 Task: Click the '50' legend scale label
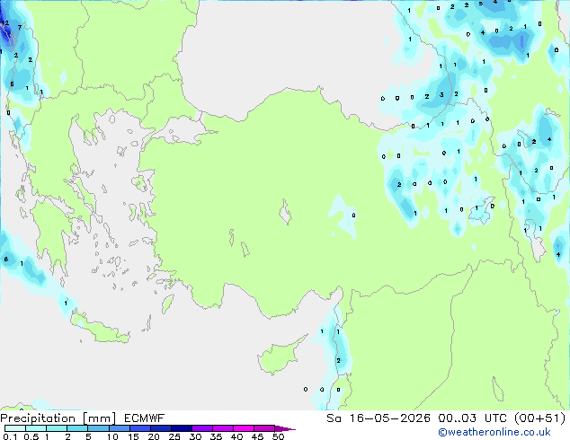point(279,436)
